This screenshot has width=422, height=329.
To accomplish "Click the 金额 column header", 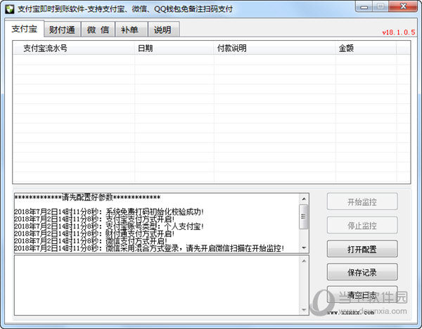I will [366, 48].
